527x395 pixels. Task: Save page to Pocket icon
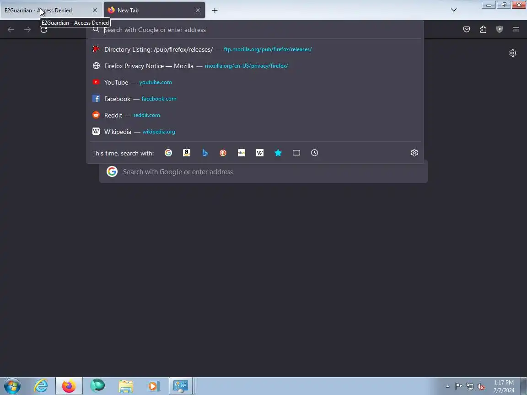(x=467, y=30)
